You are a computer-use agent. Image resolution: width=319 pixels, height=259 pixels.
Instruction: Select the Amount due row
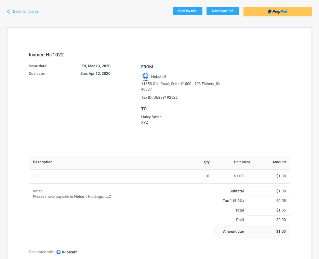(252, 231)
